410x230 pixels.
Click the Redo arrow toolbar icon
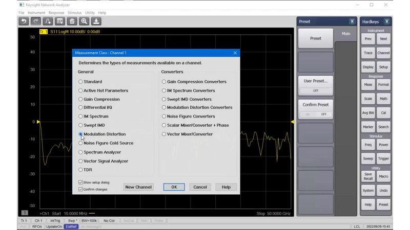coord(36,21)
